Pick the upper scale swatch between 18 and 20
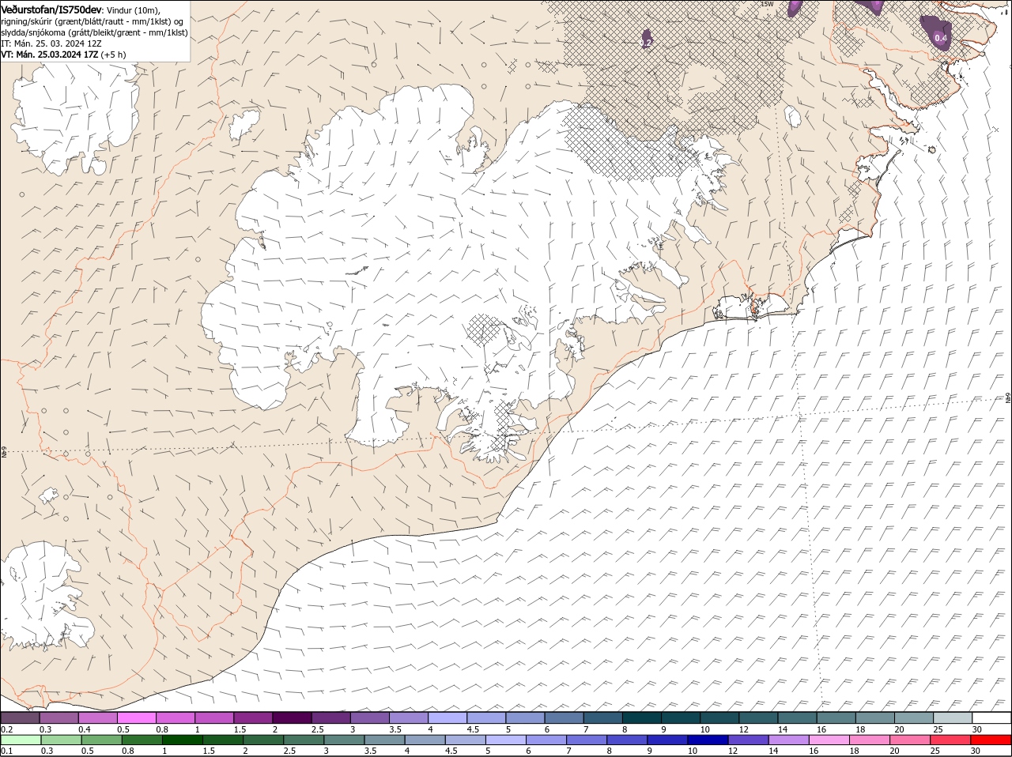Viewport: 1012px width, 757px height. [x=874, y=717]
